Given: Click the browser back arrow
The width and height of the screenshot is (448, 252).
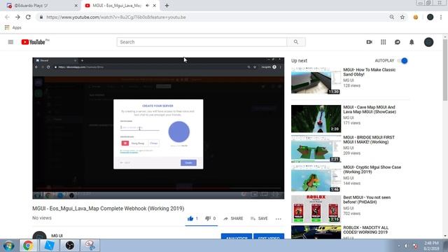Looking at the screenshot, I should pos(7,17).
